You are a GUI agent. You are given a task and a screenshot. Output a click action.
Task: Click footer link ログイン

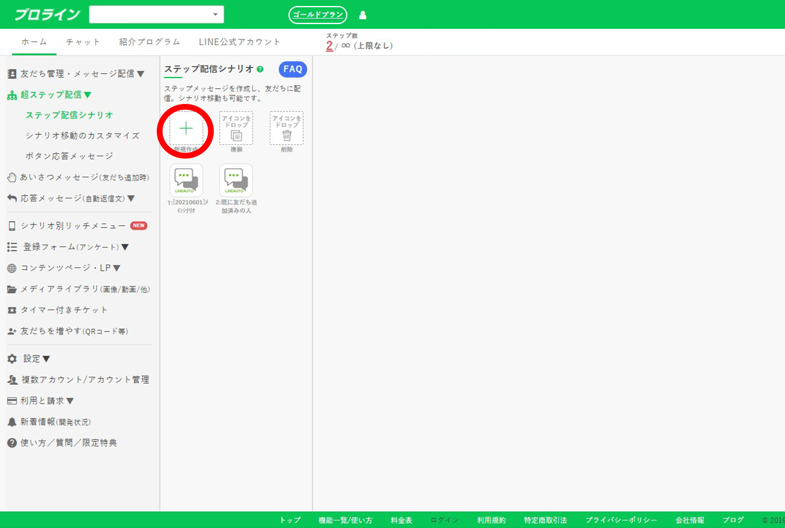[x=444, y=520]
